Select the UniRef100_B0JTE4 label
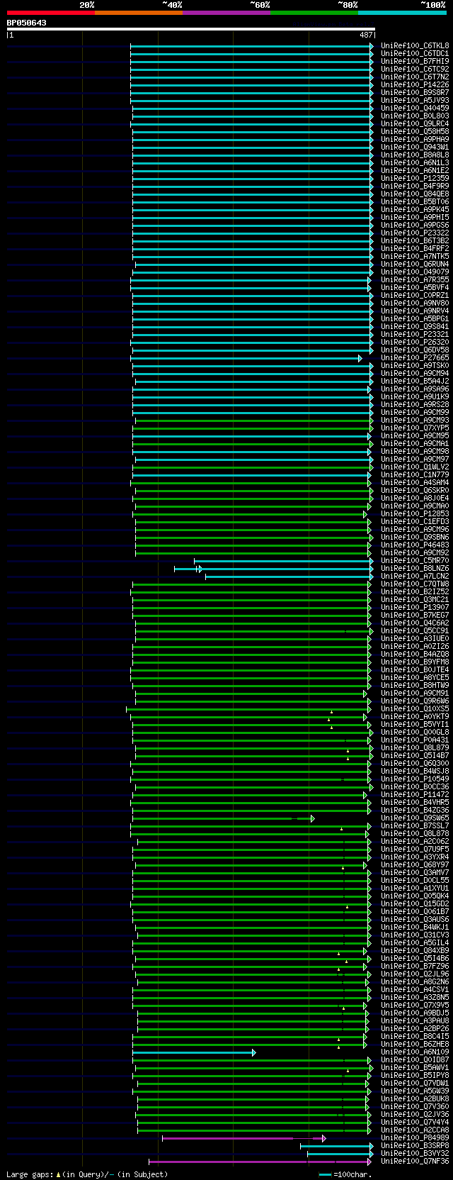This screenshot has width=453, height=1180. (415, 669)
